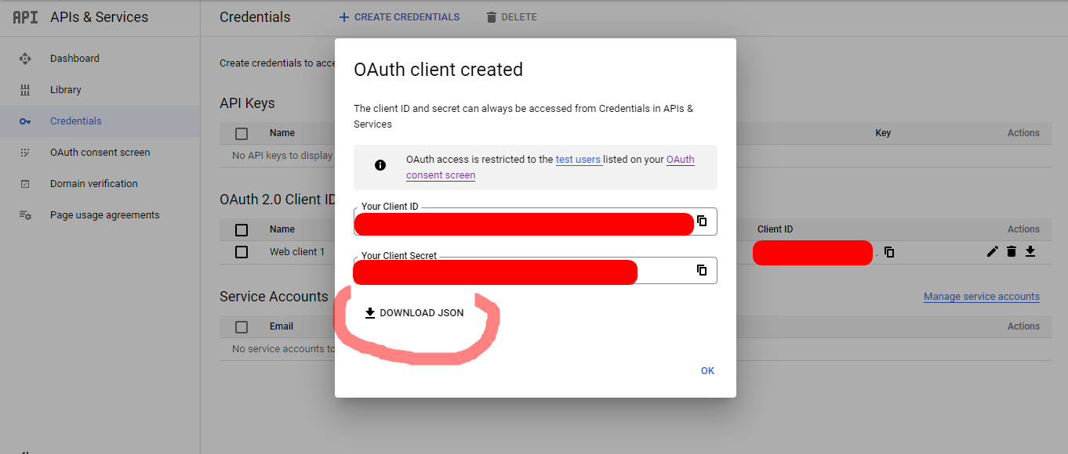Viewport: 1068px width, 454px height.
Task: Click the DOWNLOAD JSON button
Action: [x=413, y=312]
